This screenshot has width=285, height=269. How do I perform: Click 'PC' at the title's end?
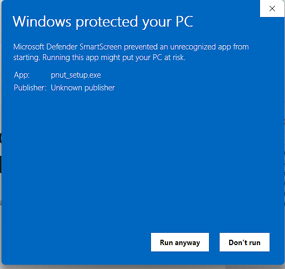(185, 22)
